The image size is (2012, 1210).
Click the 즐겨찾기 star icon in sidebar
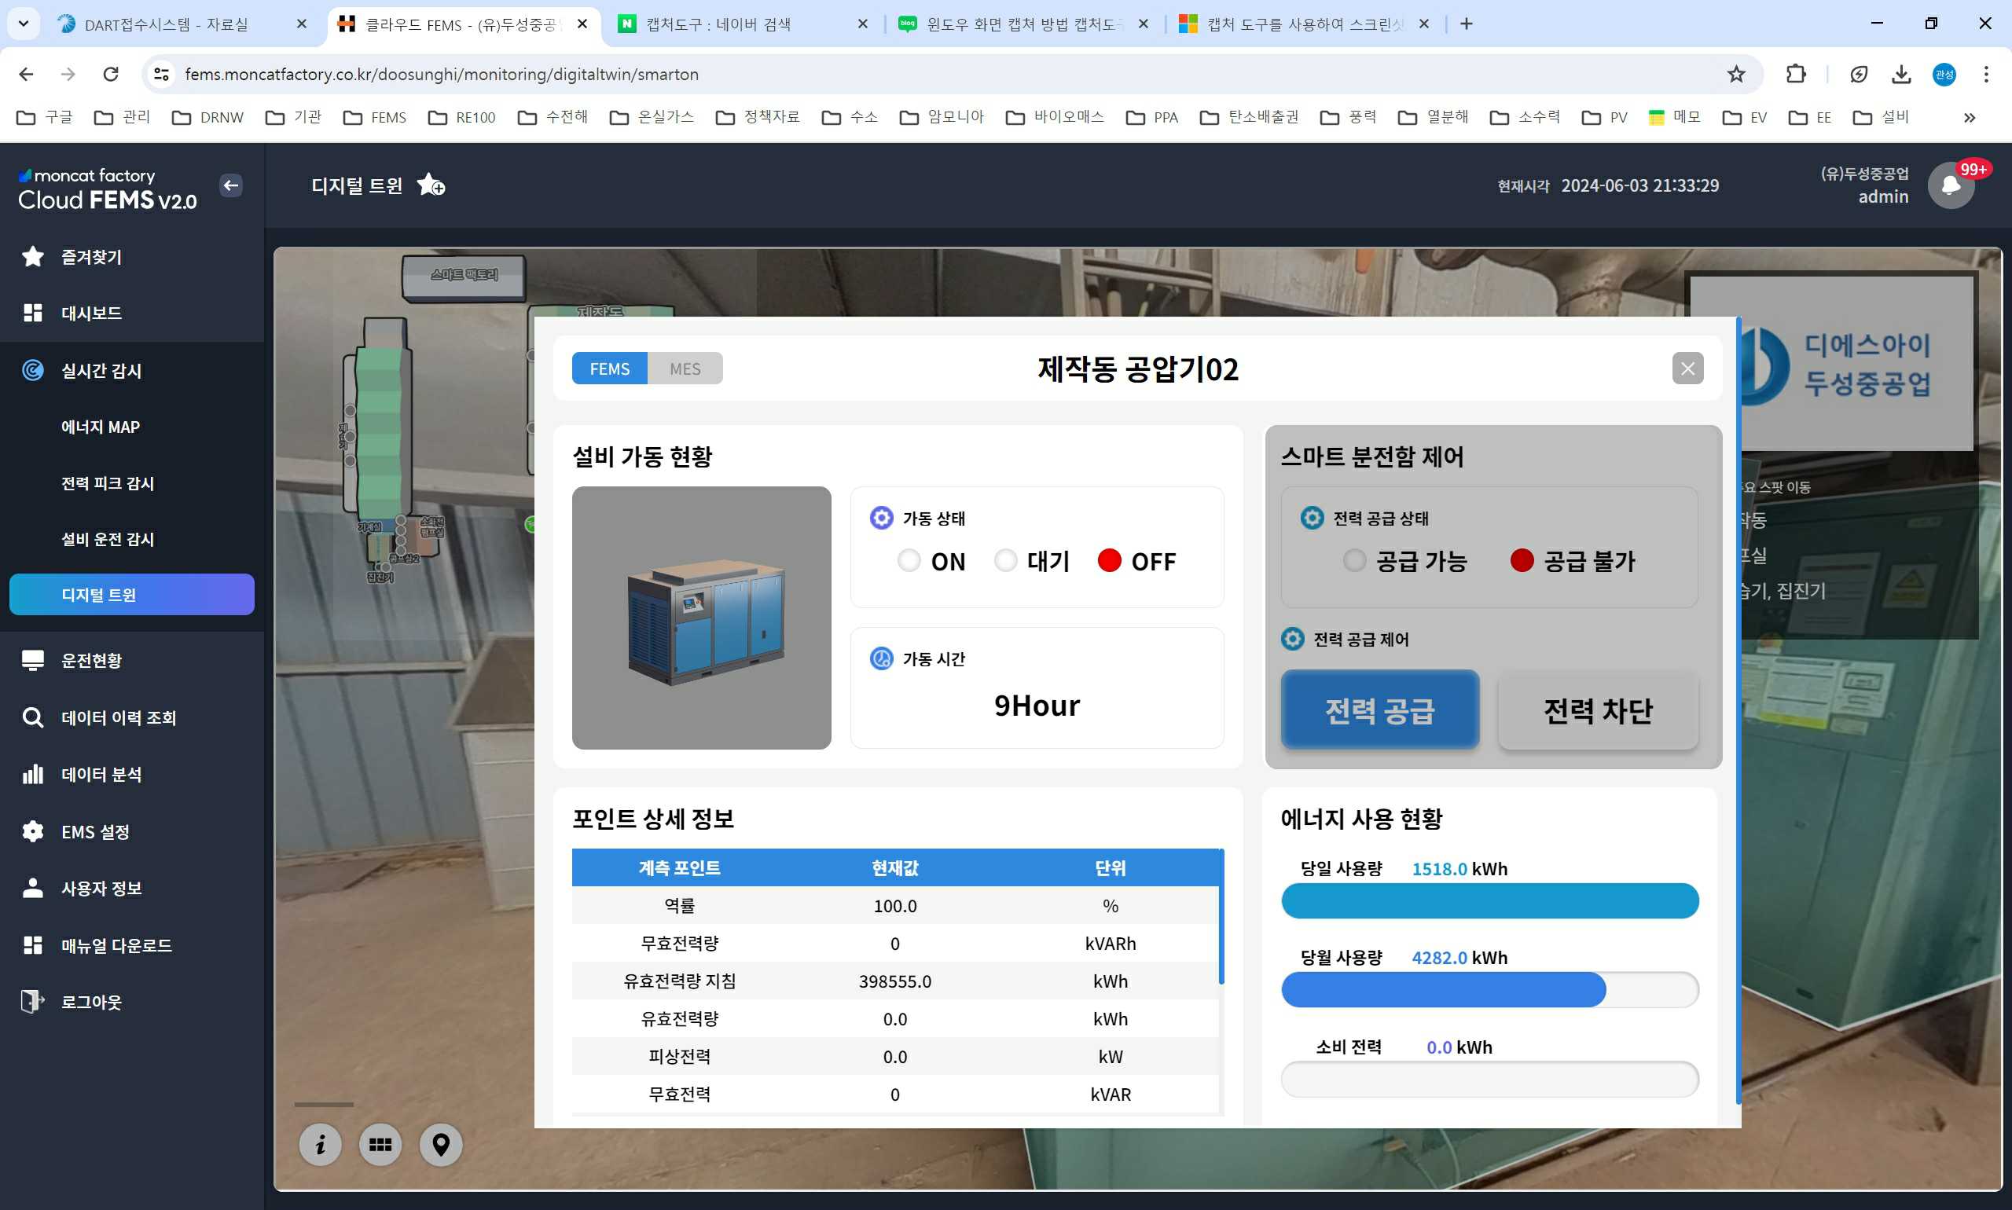click(33, 256)
